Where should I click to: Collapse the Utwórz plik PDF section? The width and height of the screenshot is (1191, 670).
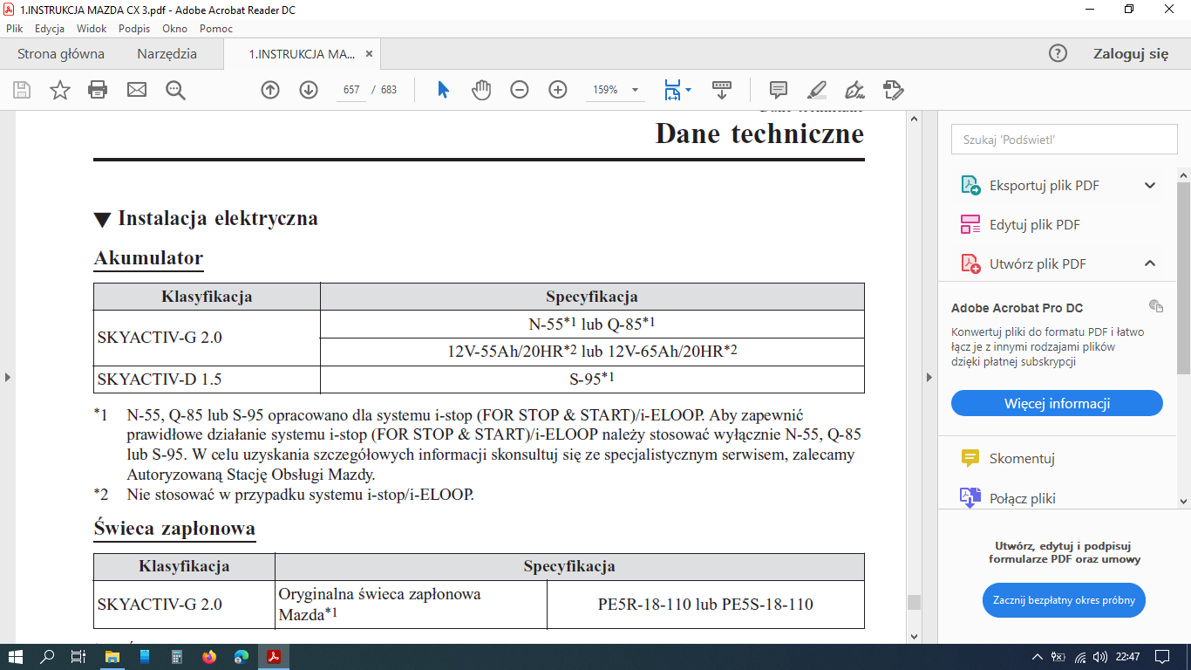coord(1149,263)
